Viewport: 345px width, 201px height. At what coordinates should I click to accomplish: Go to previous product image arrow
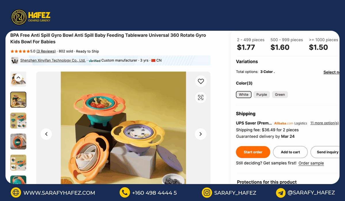coord(46,134)
